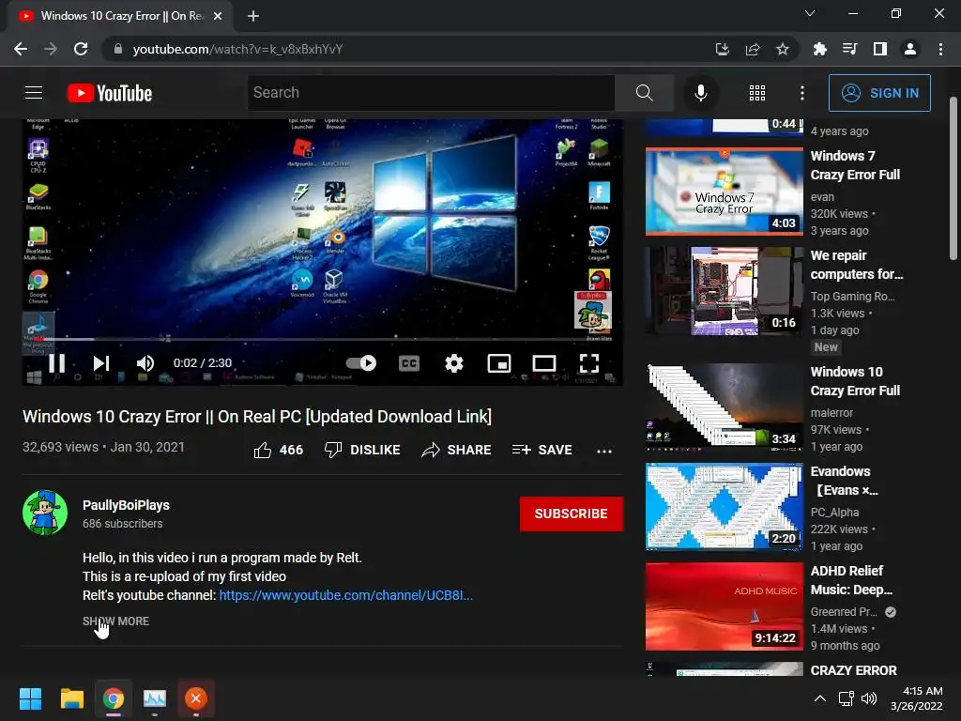Open File Explorer from taskbar

point(71,698)
